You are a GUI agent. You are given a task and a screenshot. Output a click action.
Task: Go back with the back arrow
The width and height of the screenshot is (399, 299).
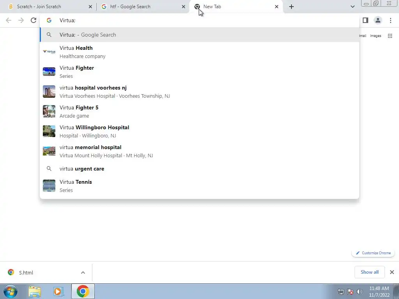9,20
